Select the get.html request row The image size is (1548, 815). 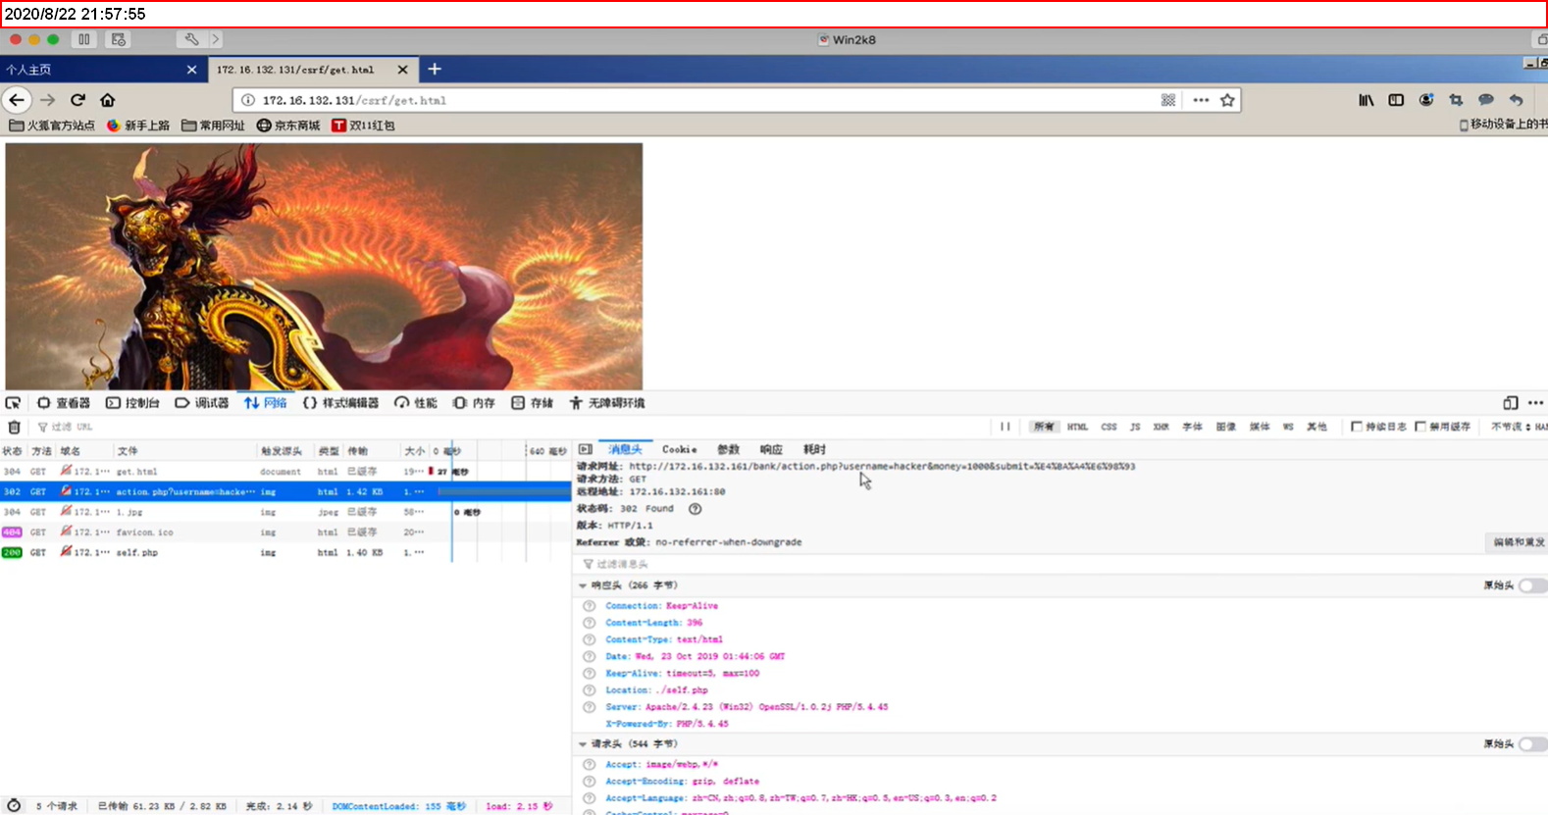285,472
